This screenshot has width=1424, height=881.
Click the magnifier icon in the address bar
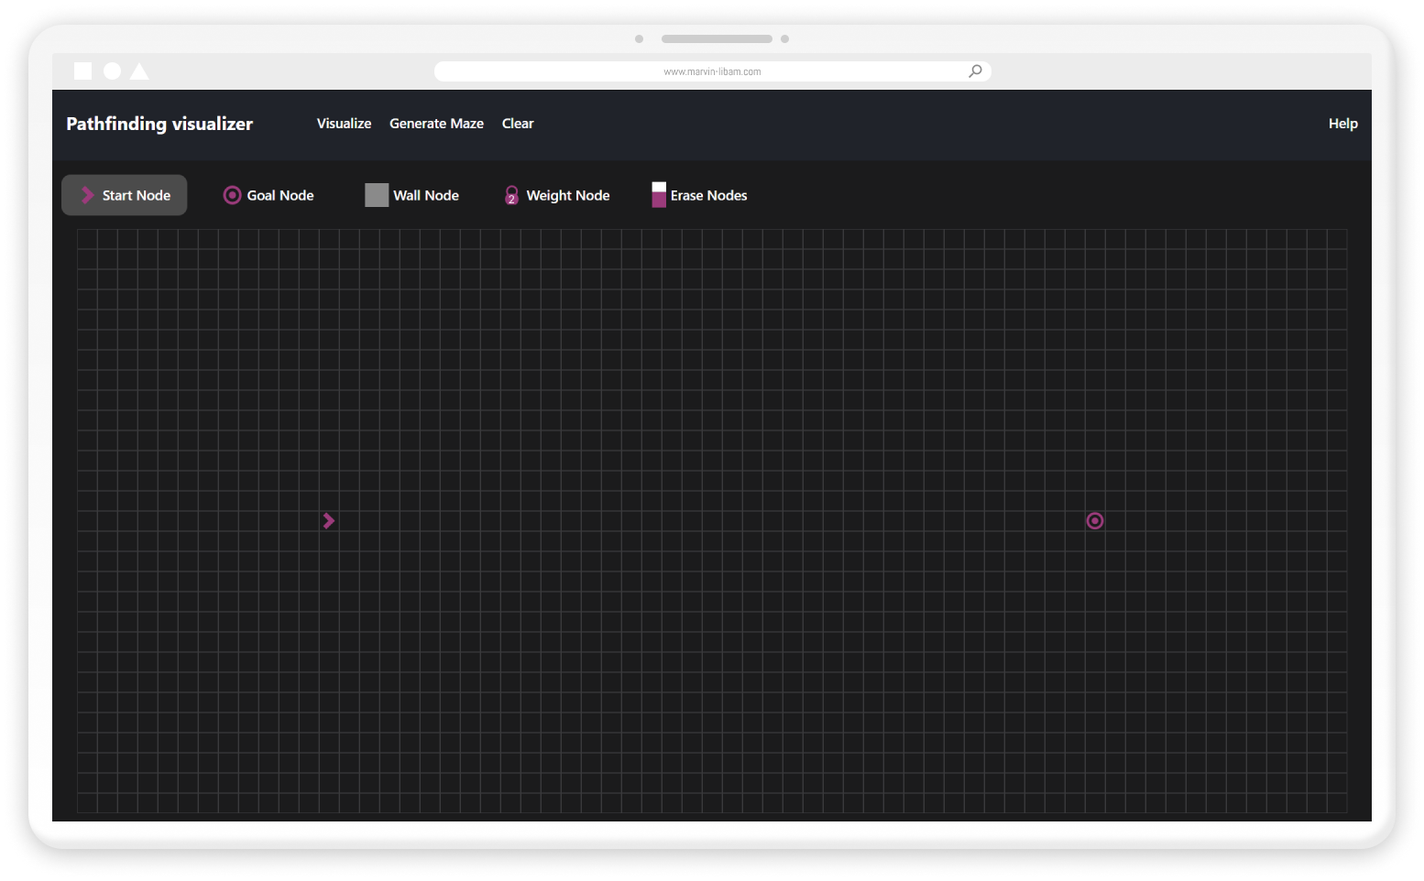(x=974, y=71)
